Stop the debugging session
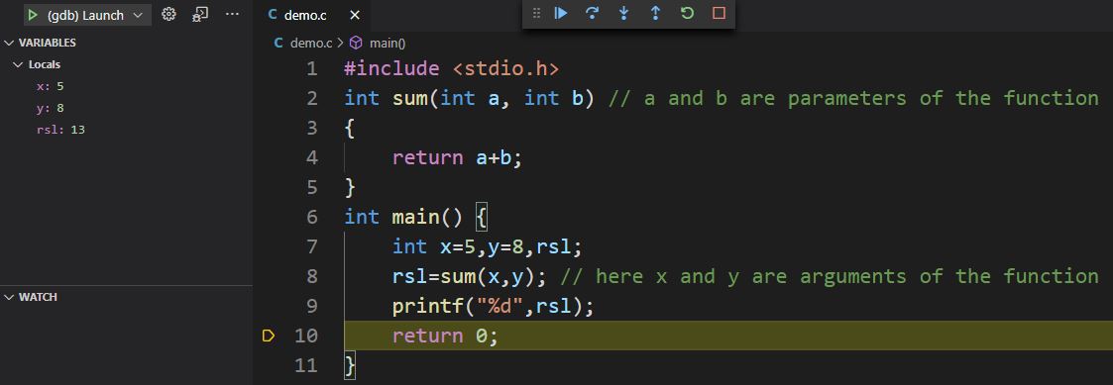 pyautogui.click(x=719, y=13)
